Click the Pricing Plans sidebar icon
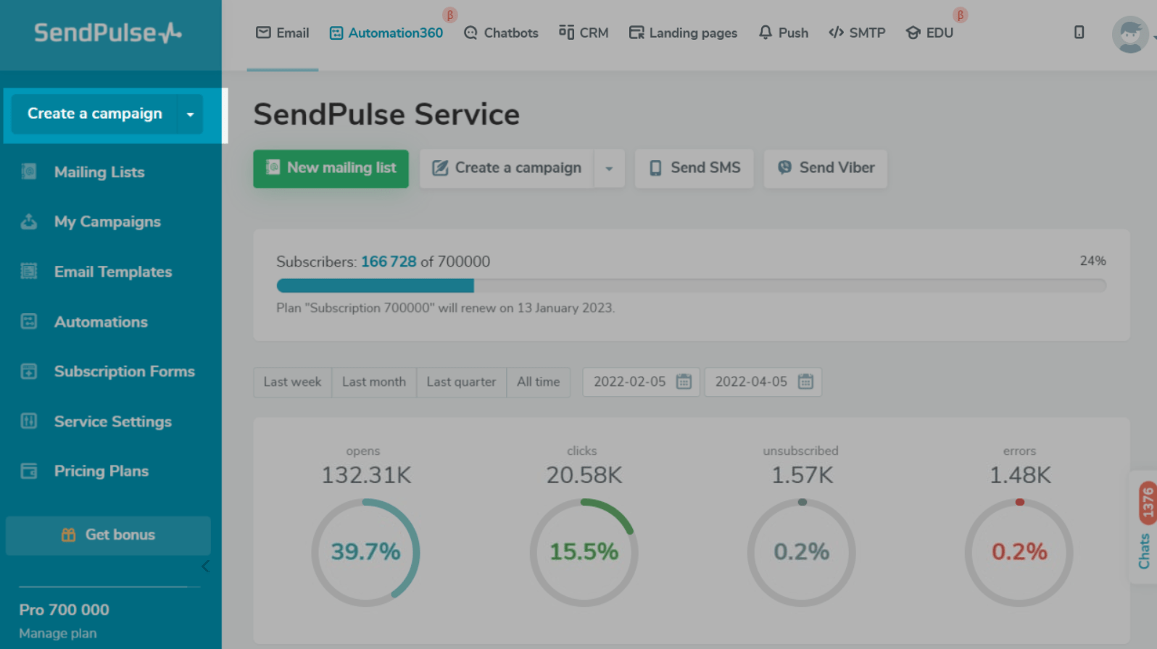Screen dimensions: 1157x649 click(x=29, y=471)
